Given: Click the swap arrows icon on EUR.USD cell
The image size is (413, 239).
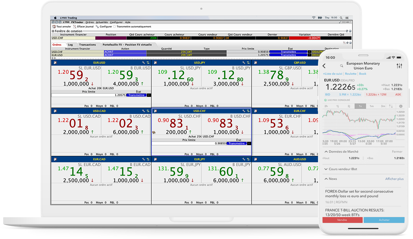Looking at the screenshot, I should pyautogui.click(x=148, y=63).
